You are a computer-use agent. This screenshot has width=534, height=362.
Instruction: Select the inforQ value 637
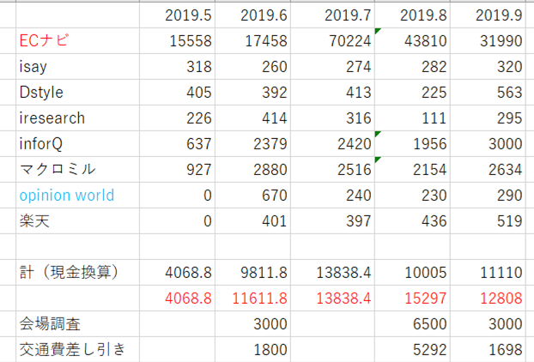(x=178, y=144)
